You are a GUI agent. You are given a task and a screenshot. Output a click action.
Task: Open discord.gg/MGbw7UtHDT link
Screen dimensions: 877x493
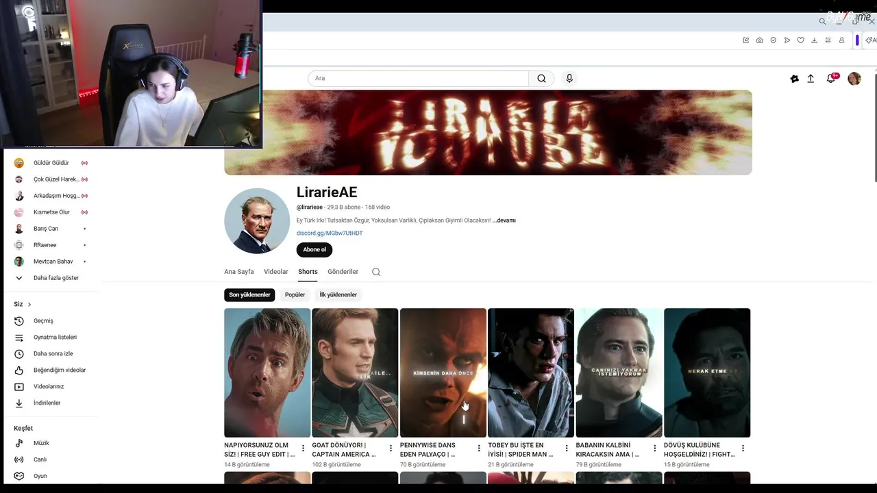pos(330,233)
